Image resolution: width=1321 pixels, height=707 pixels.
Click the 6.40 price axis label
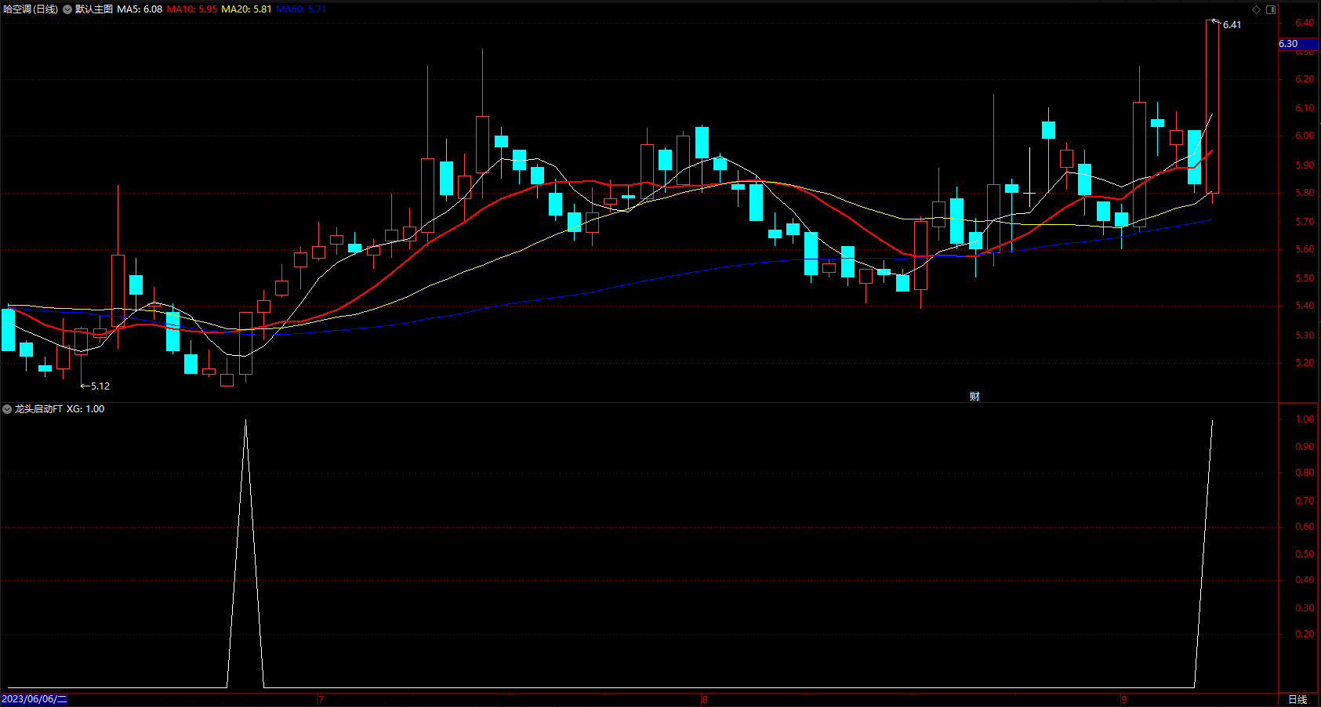(1305, 23)
